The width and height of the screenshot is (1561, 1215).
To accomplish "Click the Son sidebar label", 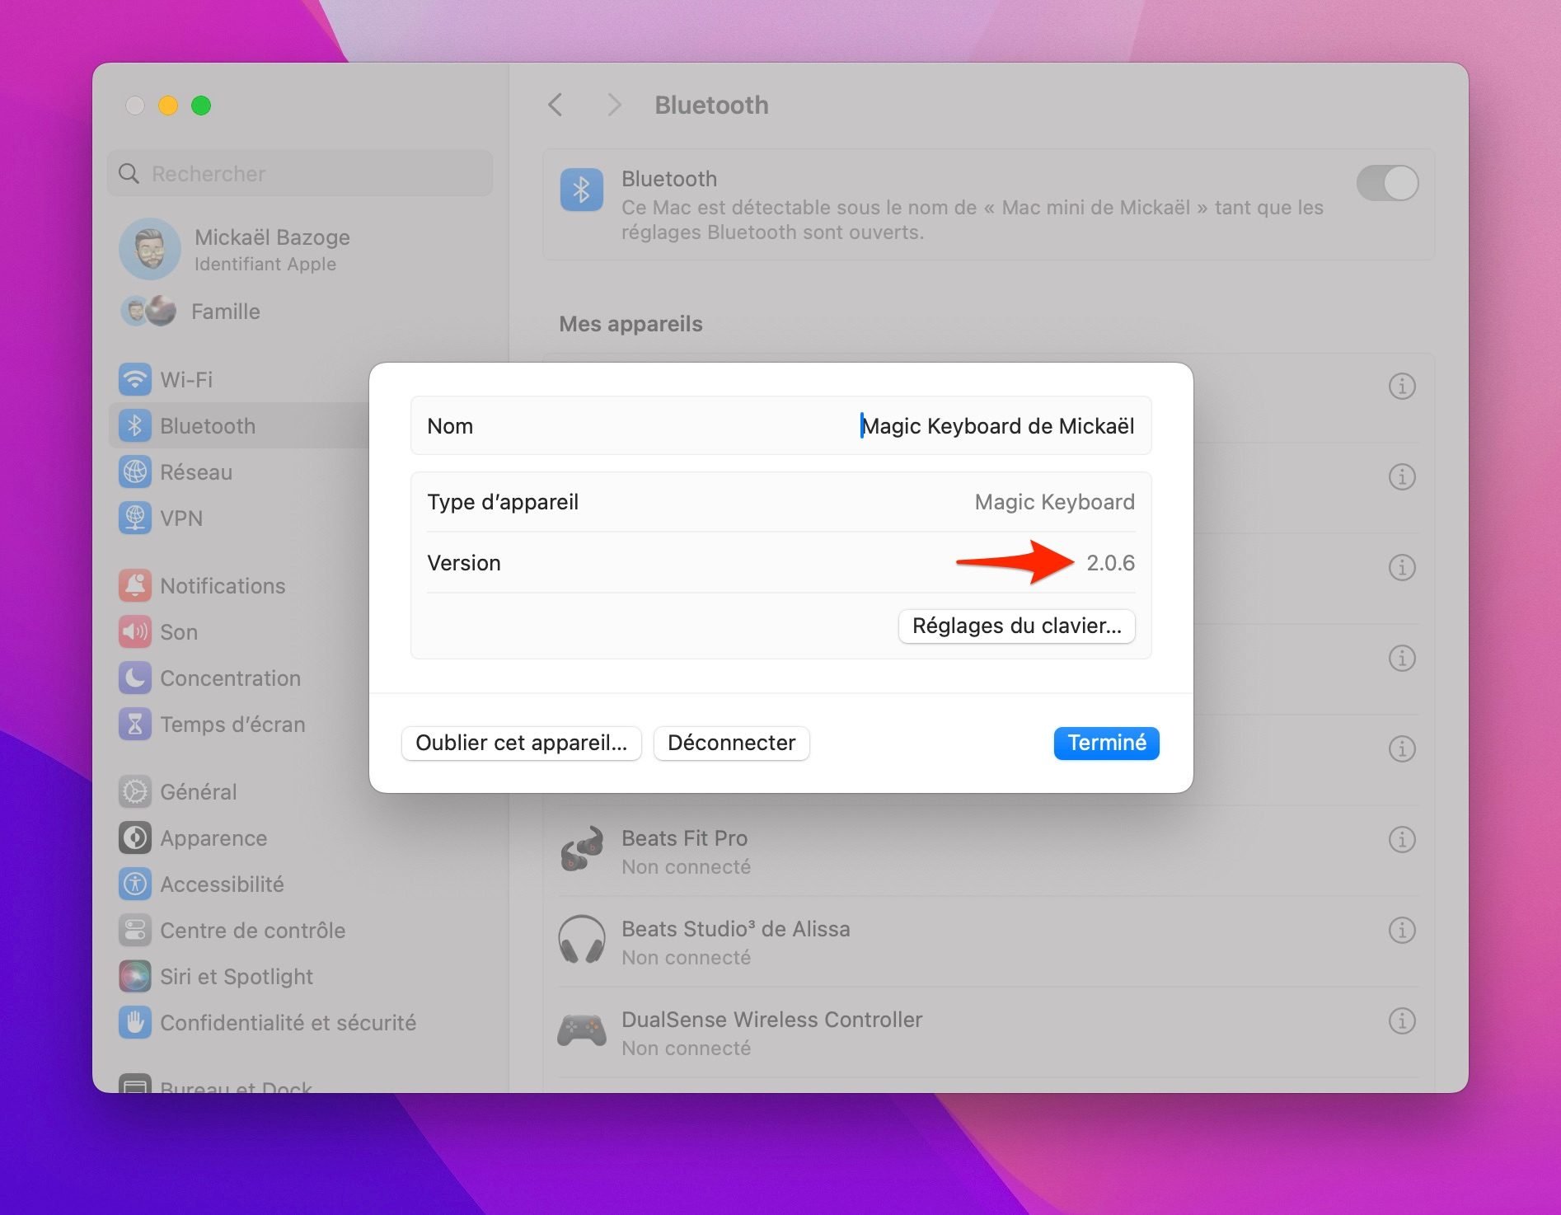I will (179, 632).
